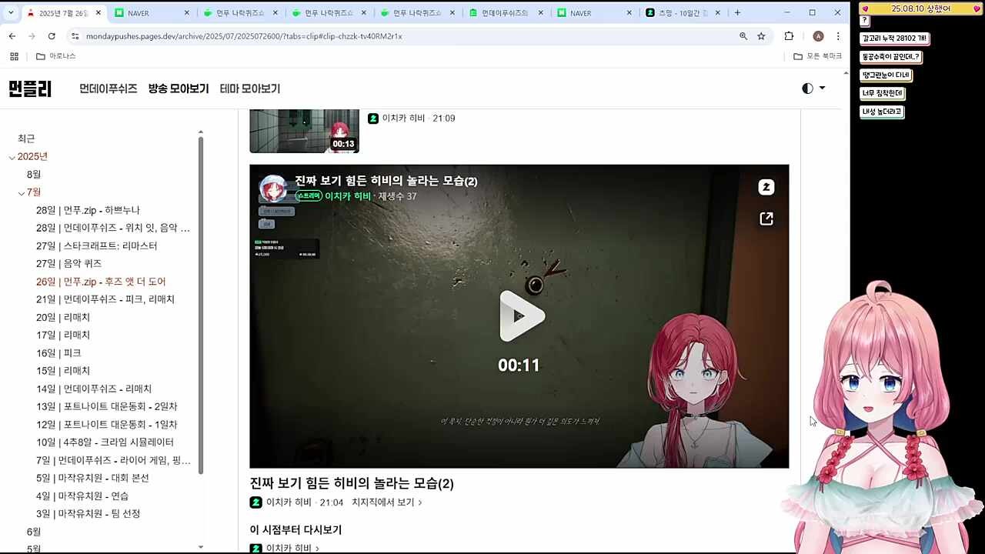Open 27일 | 스타크래프트: 리마스터

coord(97,246)
